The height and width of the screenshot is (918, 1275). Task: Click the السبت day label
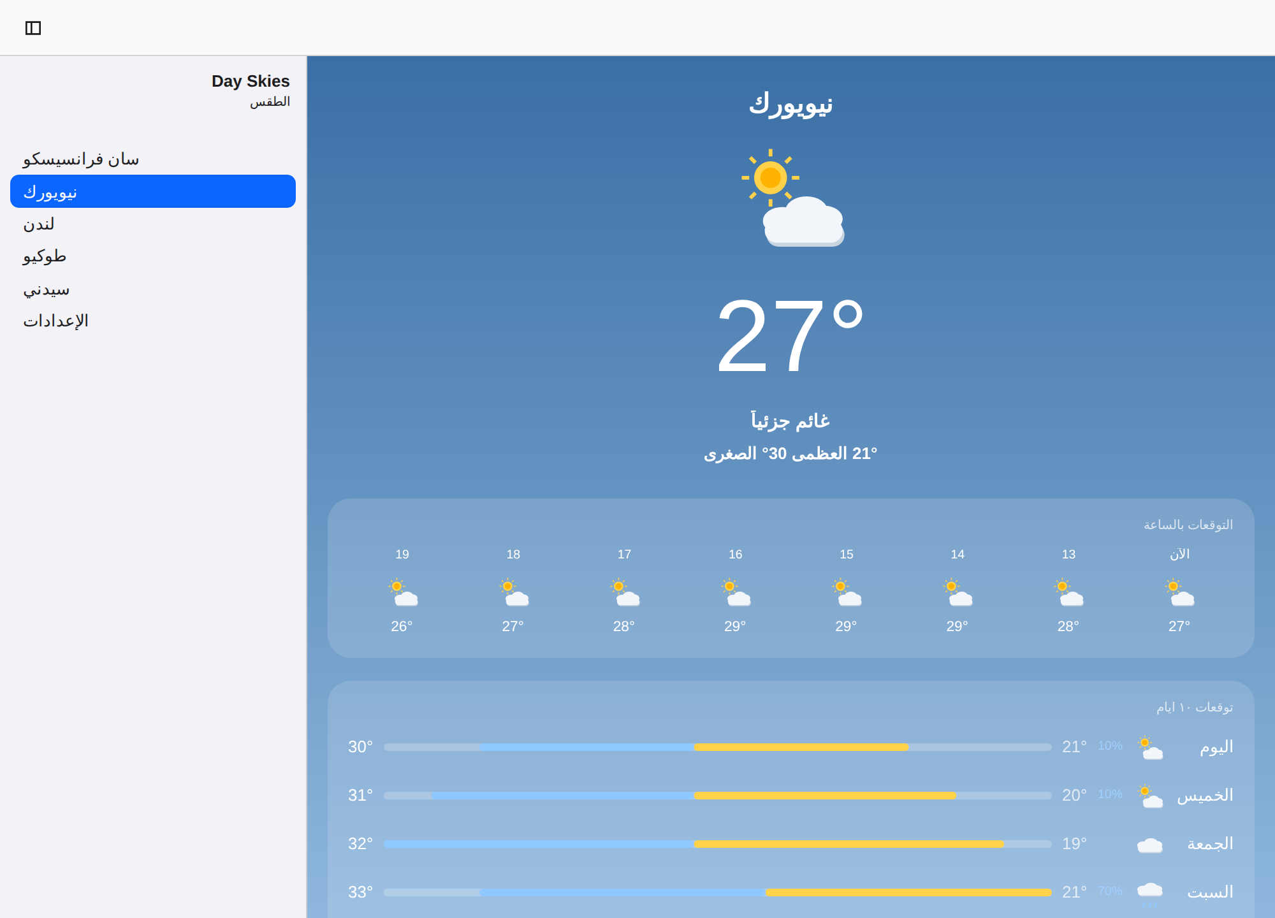(1210, 892)
